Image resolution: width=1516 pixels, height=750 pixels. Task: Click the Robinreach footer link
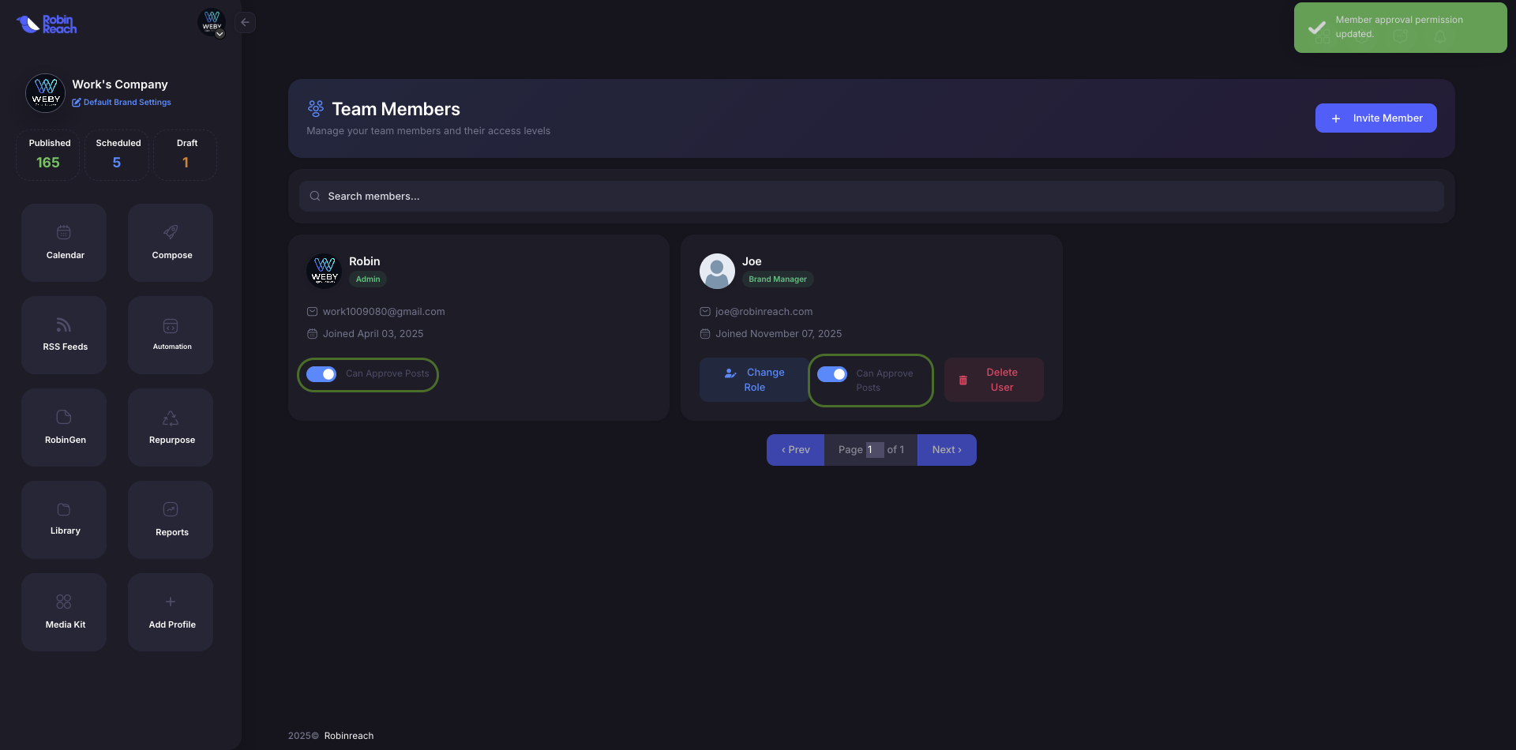[x=349, y=736]
